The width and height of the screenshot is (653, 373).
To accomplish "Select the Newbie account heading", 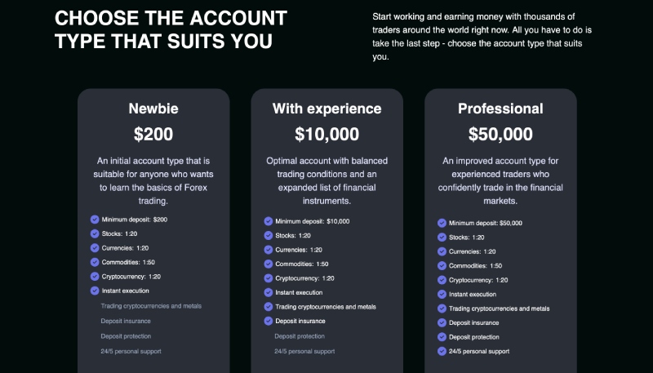I will 153,109.
